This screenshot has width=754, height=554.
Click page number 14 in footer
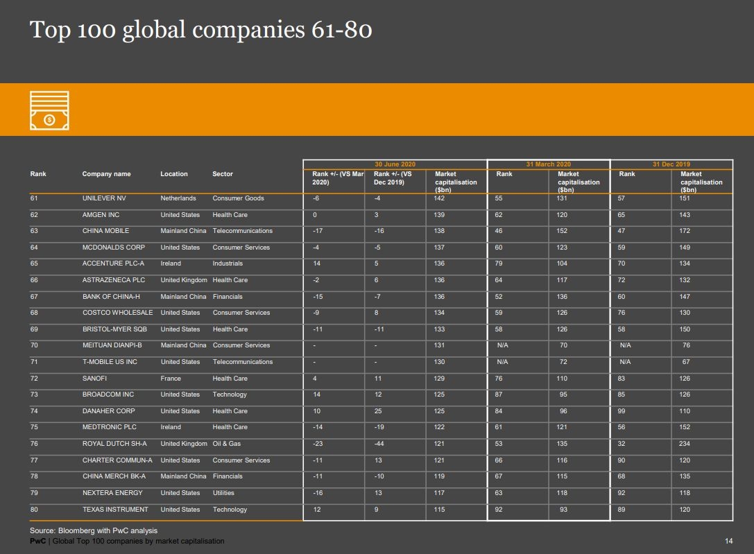point(729,542)
